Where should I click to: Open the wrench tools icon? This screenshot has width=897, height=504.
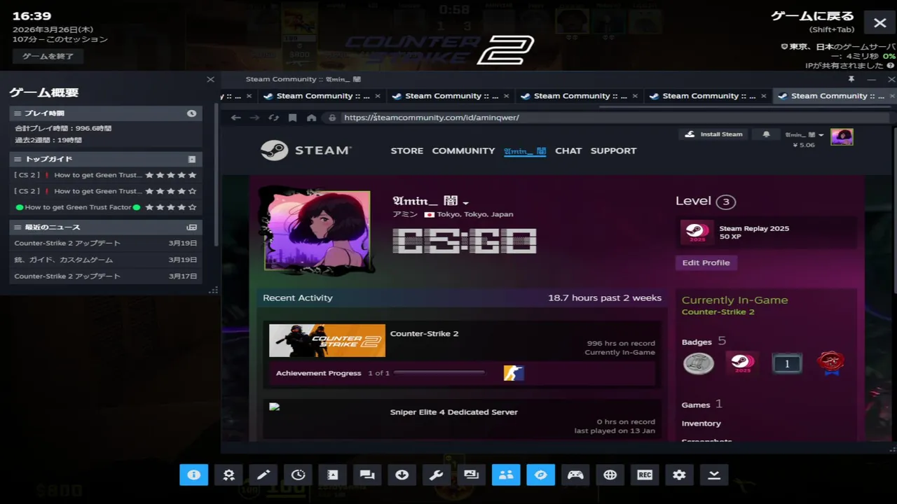437,475
